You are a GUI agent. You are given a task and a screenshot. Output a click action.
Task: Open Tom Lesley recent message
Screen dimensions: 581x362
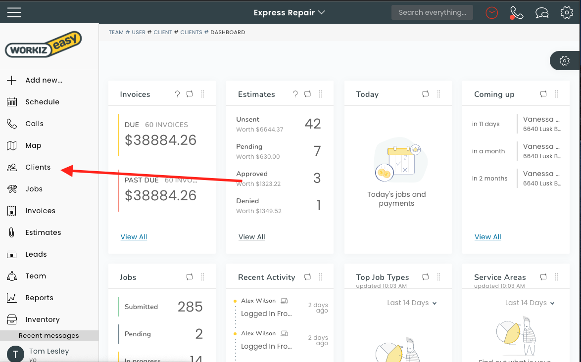pos(48,352)
